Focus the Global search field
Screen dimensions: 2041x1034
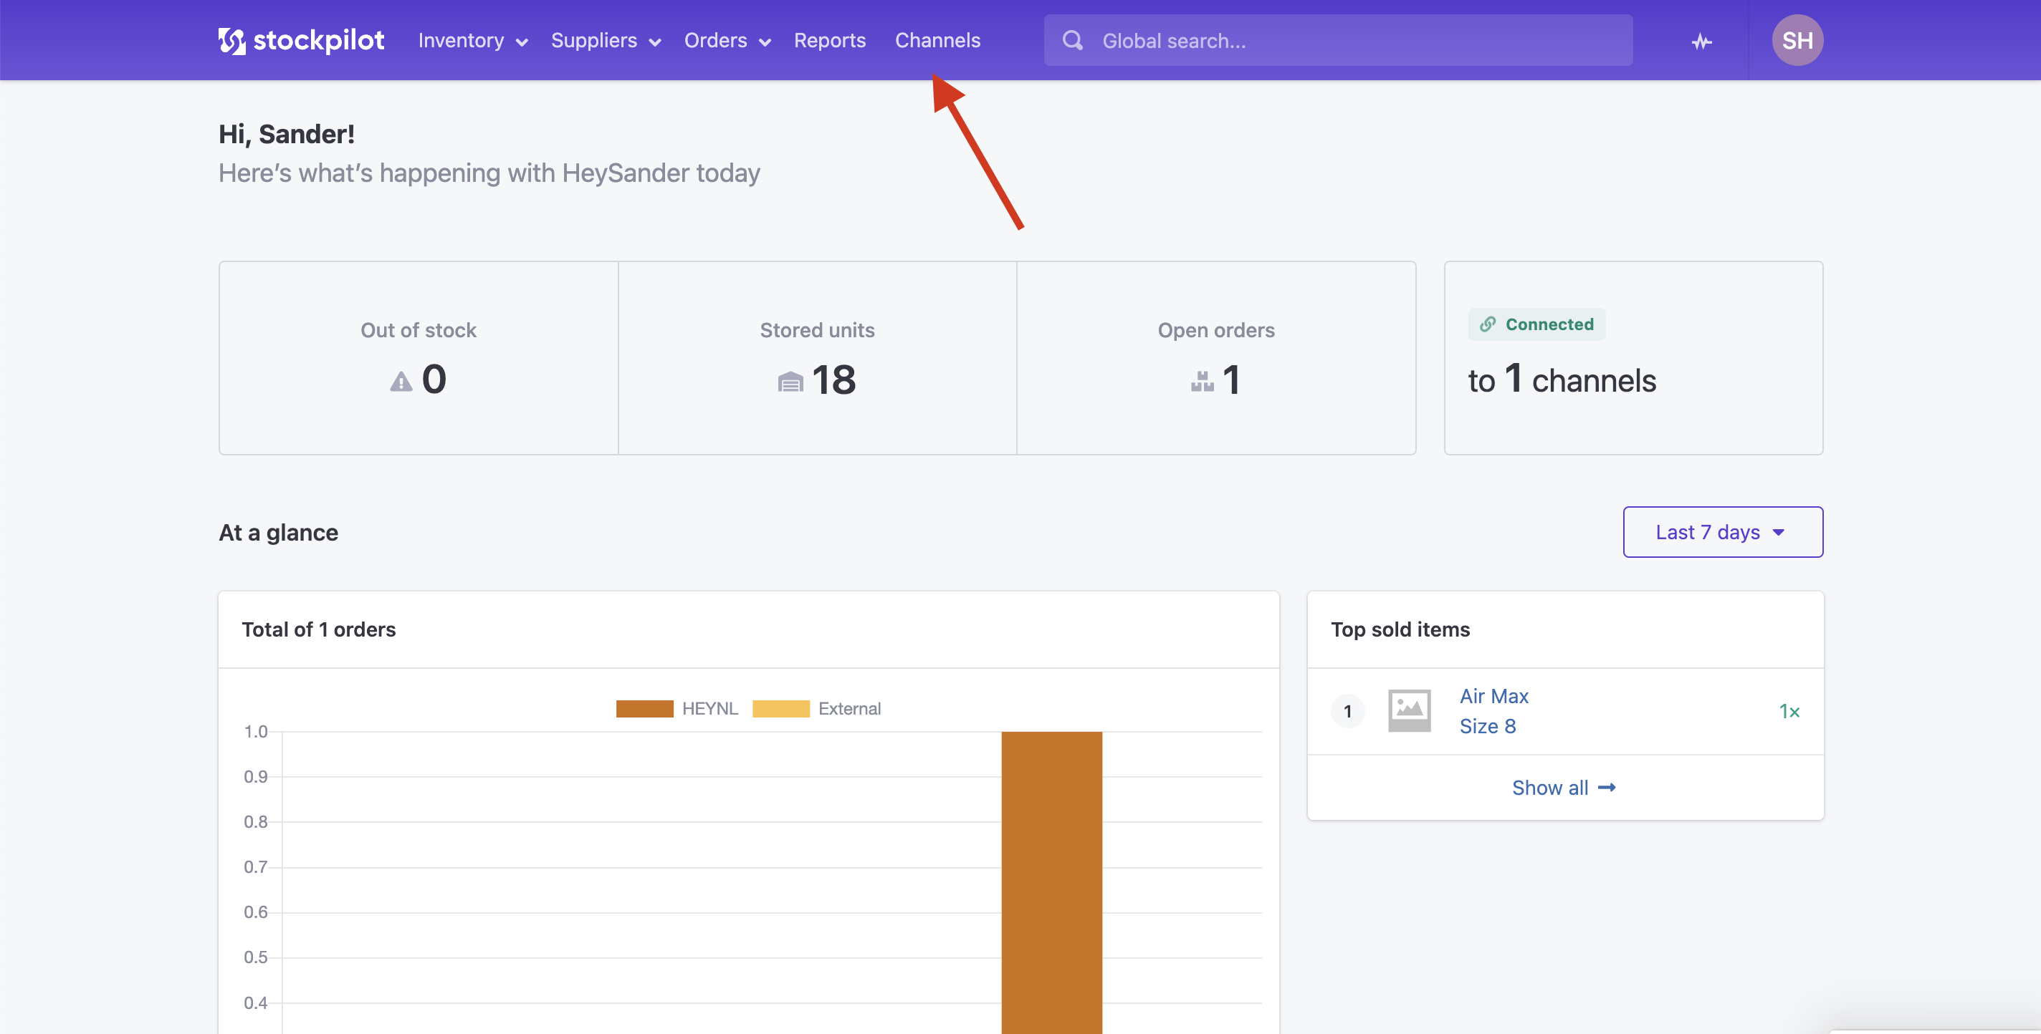[x=1337, y=40]
